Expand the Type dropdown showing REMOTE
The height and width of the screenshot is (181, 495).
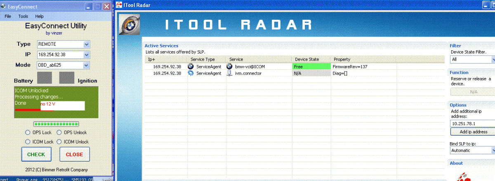pos(86,44)
